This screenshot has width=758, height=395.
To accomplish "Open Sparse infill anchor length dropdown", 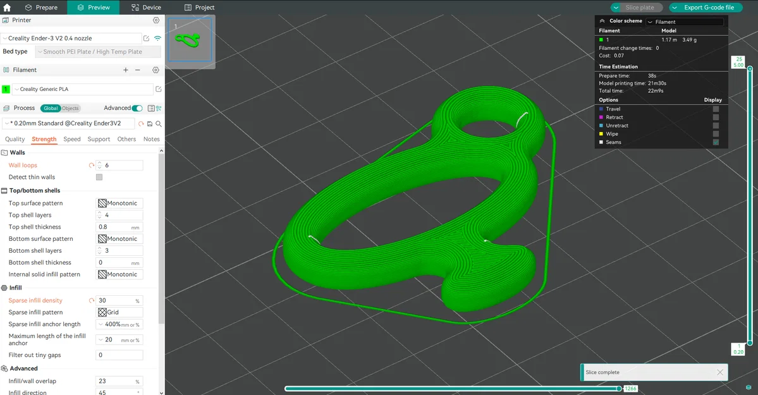I will [x=119, y=324].
